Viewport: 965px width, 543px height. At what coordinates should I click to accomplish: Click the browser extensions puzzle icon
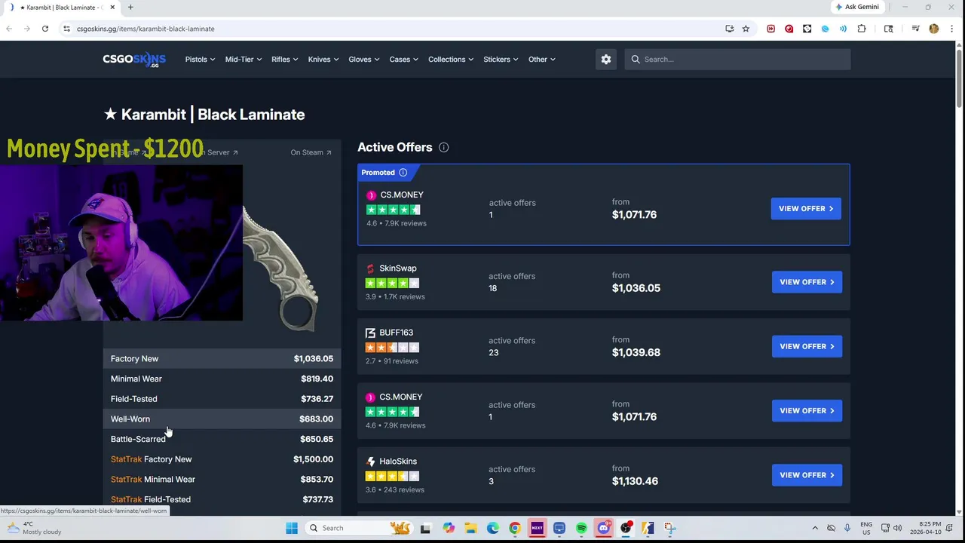coord(862,29)
